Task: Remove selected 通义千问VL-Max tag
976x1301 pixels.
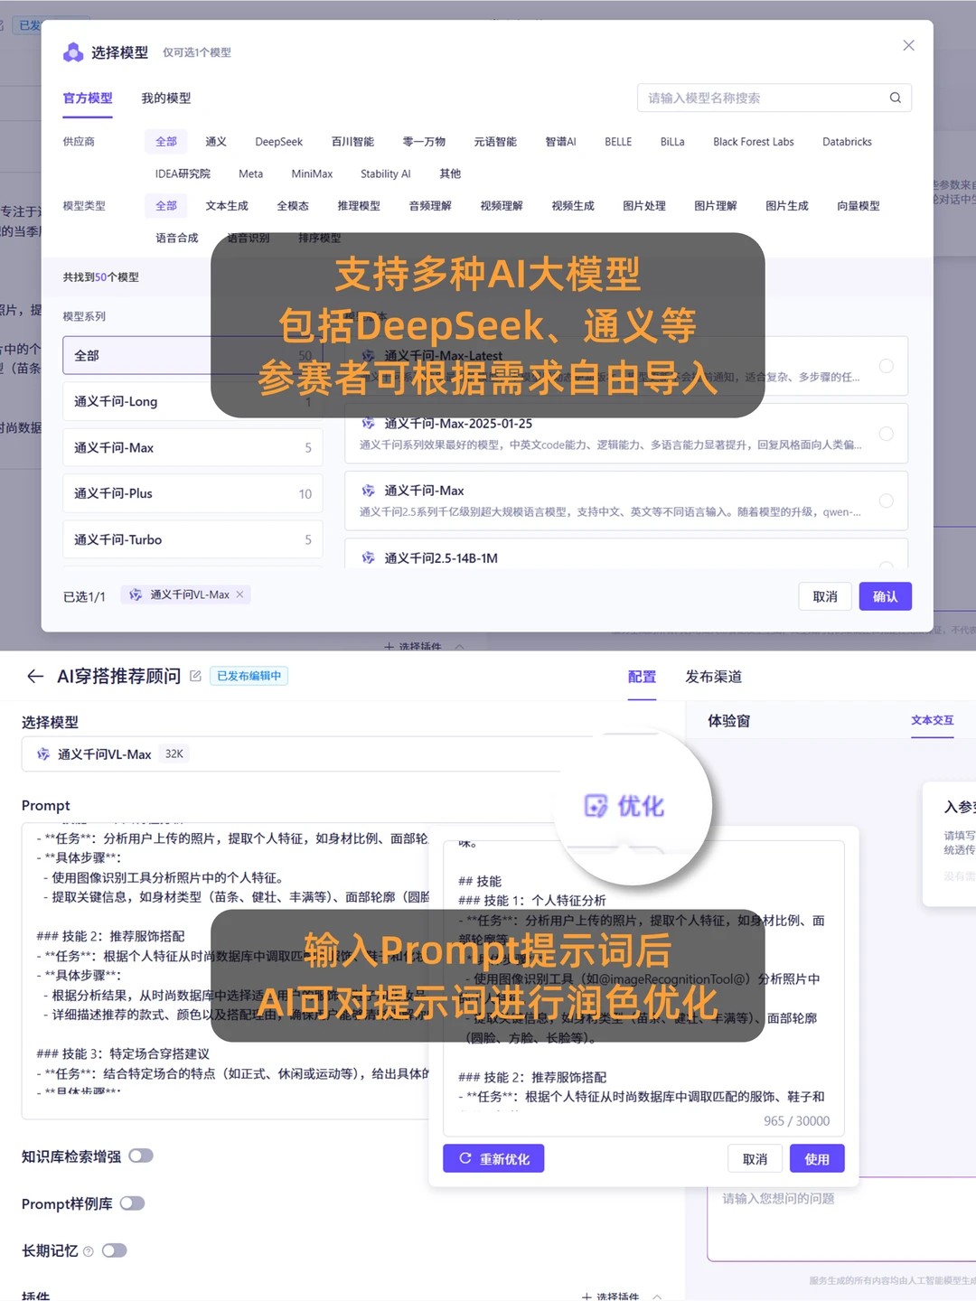Action: [239, 594]
